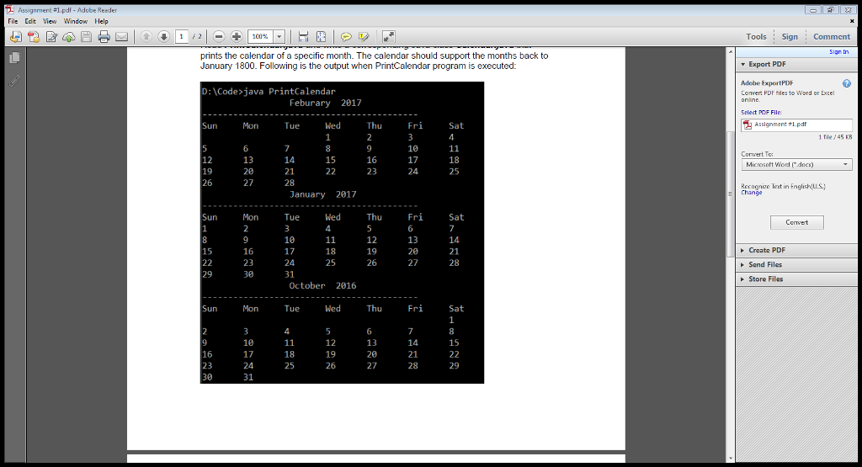Viewport: 862px width, 467px height.
Task: Expand the Create PDF section
Action: click(766, 250)
